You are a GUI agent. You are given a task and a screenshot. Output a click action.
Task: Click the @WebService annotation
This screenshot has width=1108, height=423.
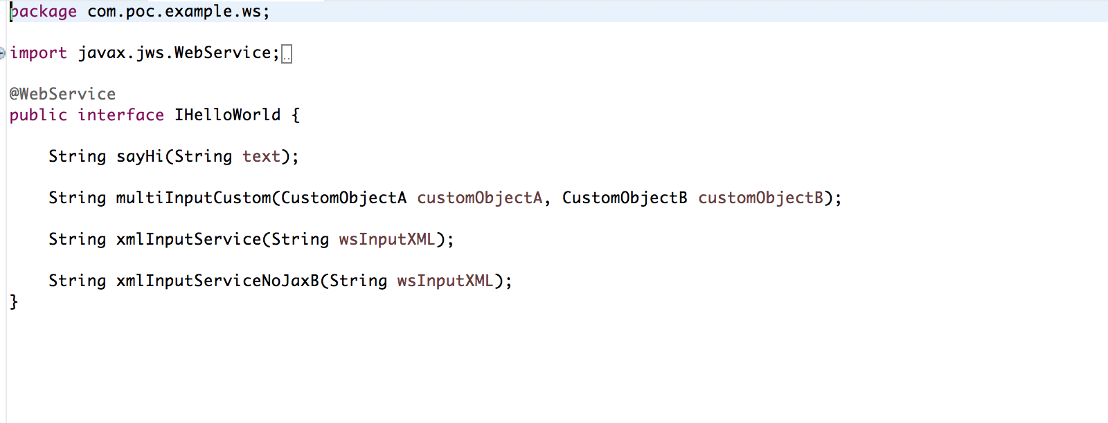62,94
